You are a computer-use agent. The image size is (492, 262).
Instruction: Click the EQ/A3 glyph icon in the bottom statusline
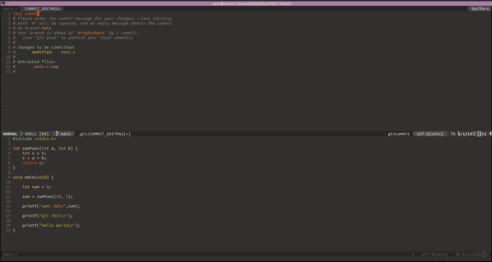(x=483, y=254)
